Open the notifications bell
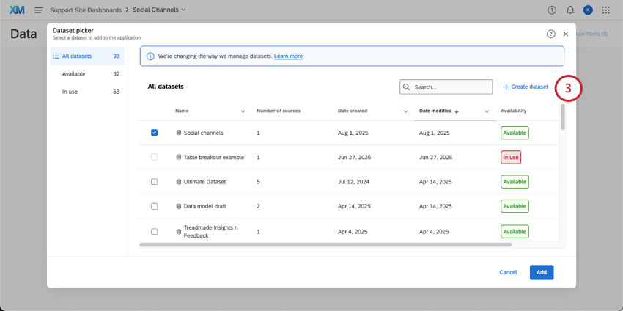This screenshot has height=311, width=623. [570, 10]
